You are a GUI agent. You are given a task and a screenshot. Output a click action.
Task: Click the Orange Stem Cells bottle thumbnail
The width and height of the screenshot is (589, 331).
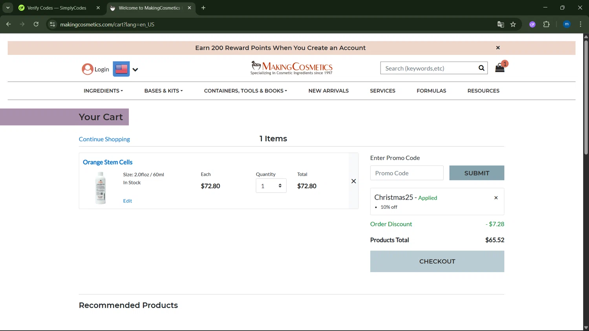point(101,188)
